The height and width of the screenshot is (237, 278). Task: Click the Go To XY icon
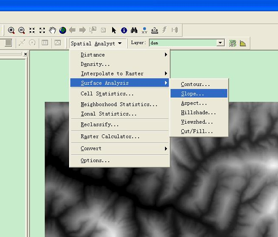click(x=145, y=31)
